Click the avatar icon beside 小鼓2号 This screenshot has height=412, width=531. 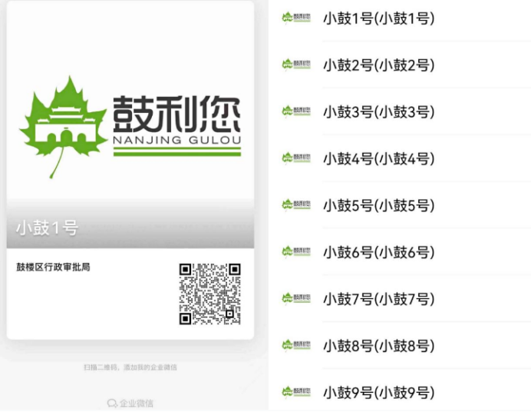click(x=296, y=65)
